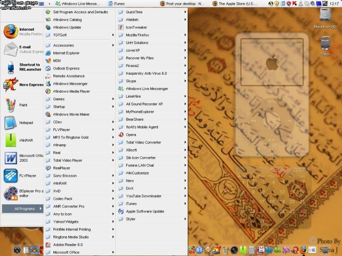Select Remote Assistance in the programs menu

tap(80, 76)
